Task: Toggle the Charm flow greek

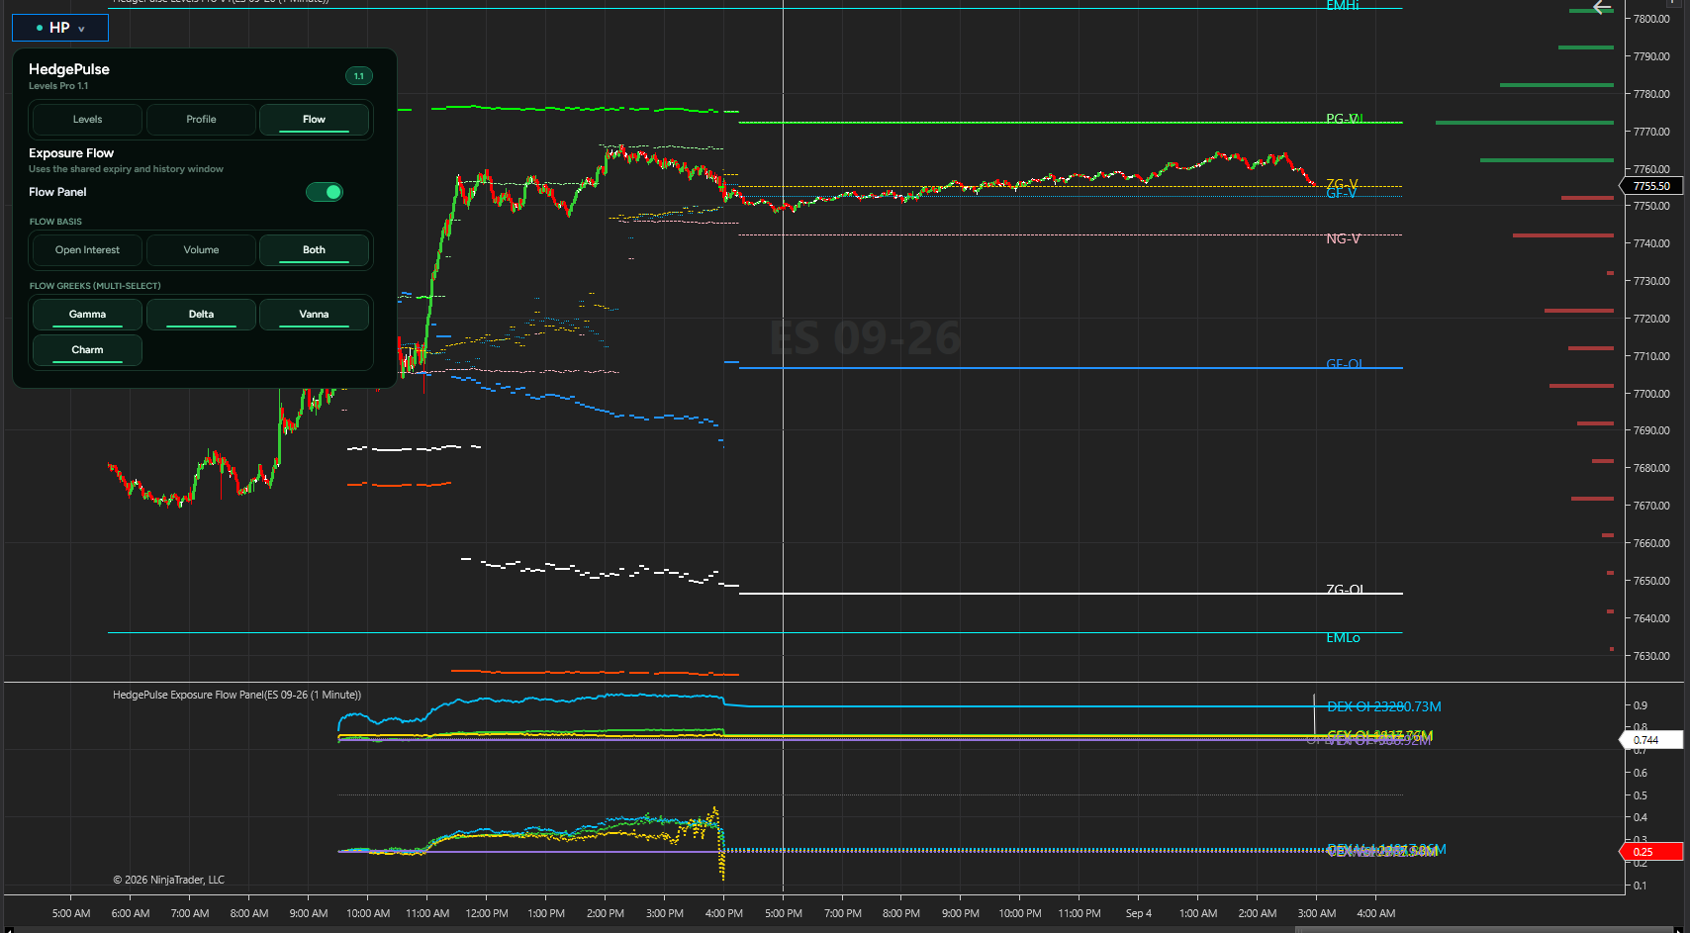Action: click(x=87, y=350)
